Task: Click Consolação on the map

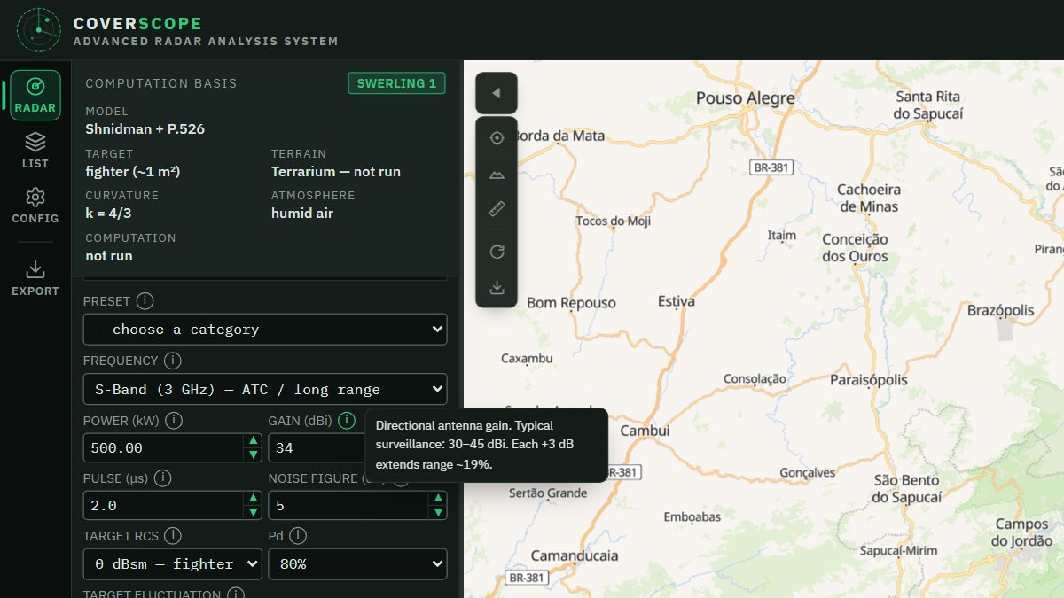Action: pyautogui.click(x=755, y=379)
